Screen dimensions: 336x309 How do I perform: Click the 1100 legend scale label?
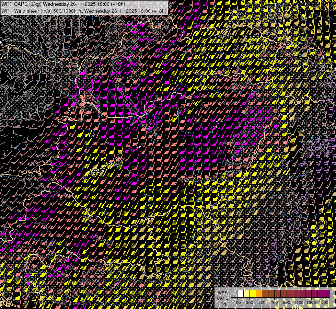299,302
